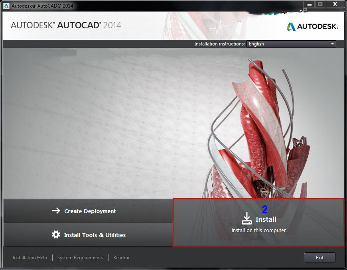
Task: Open the Installation Help link
Action: [30, 258]
